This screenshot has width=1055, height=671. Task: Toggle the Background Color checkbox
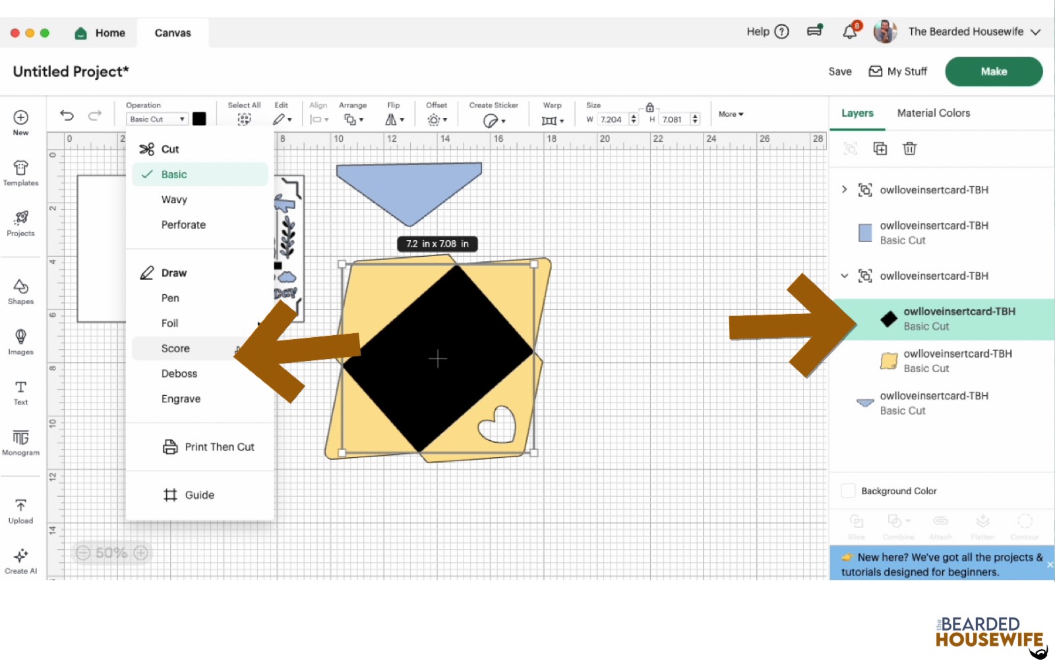coord(849,491)
